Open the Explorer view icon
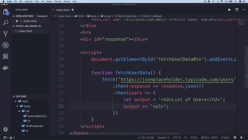The width and height of the screenshot is (248, 140). [x=5, y=12]
